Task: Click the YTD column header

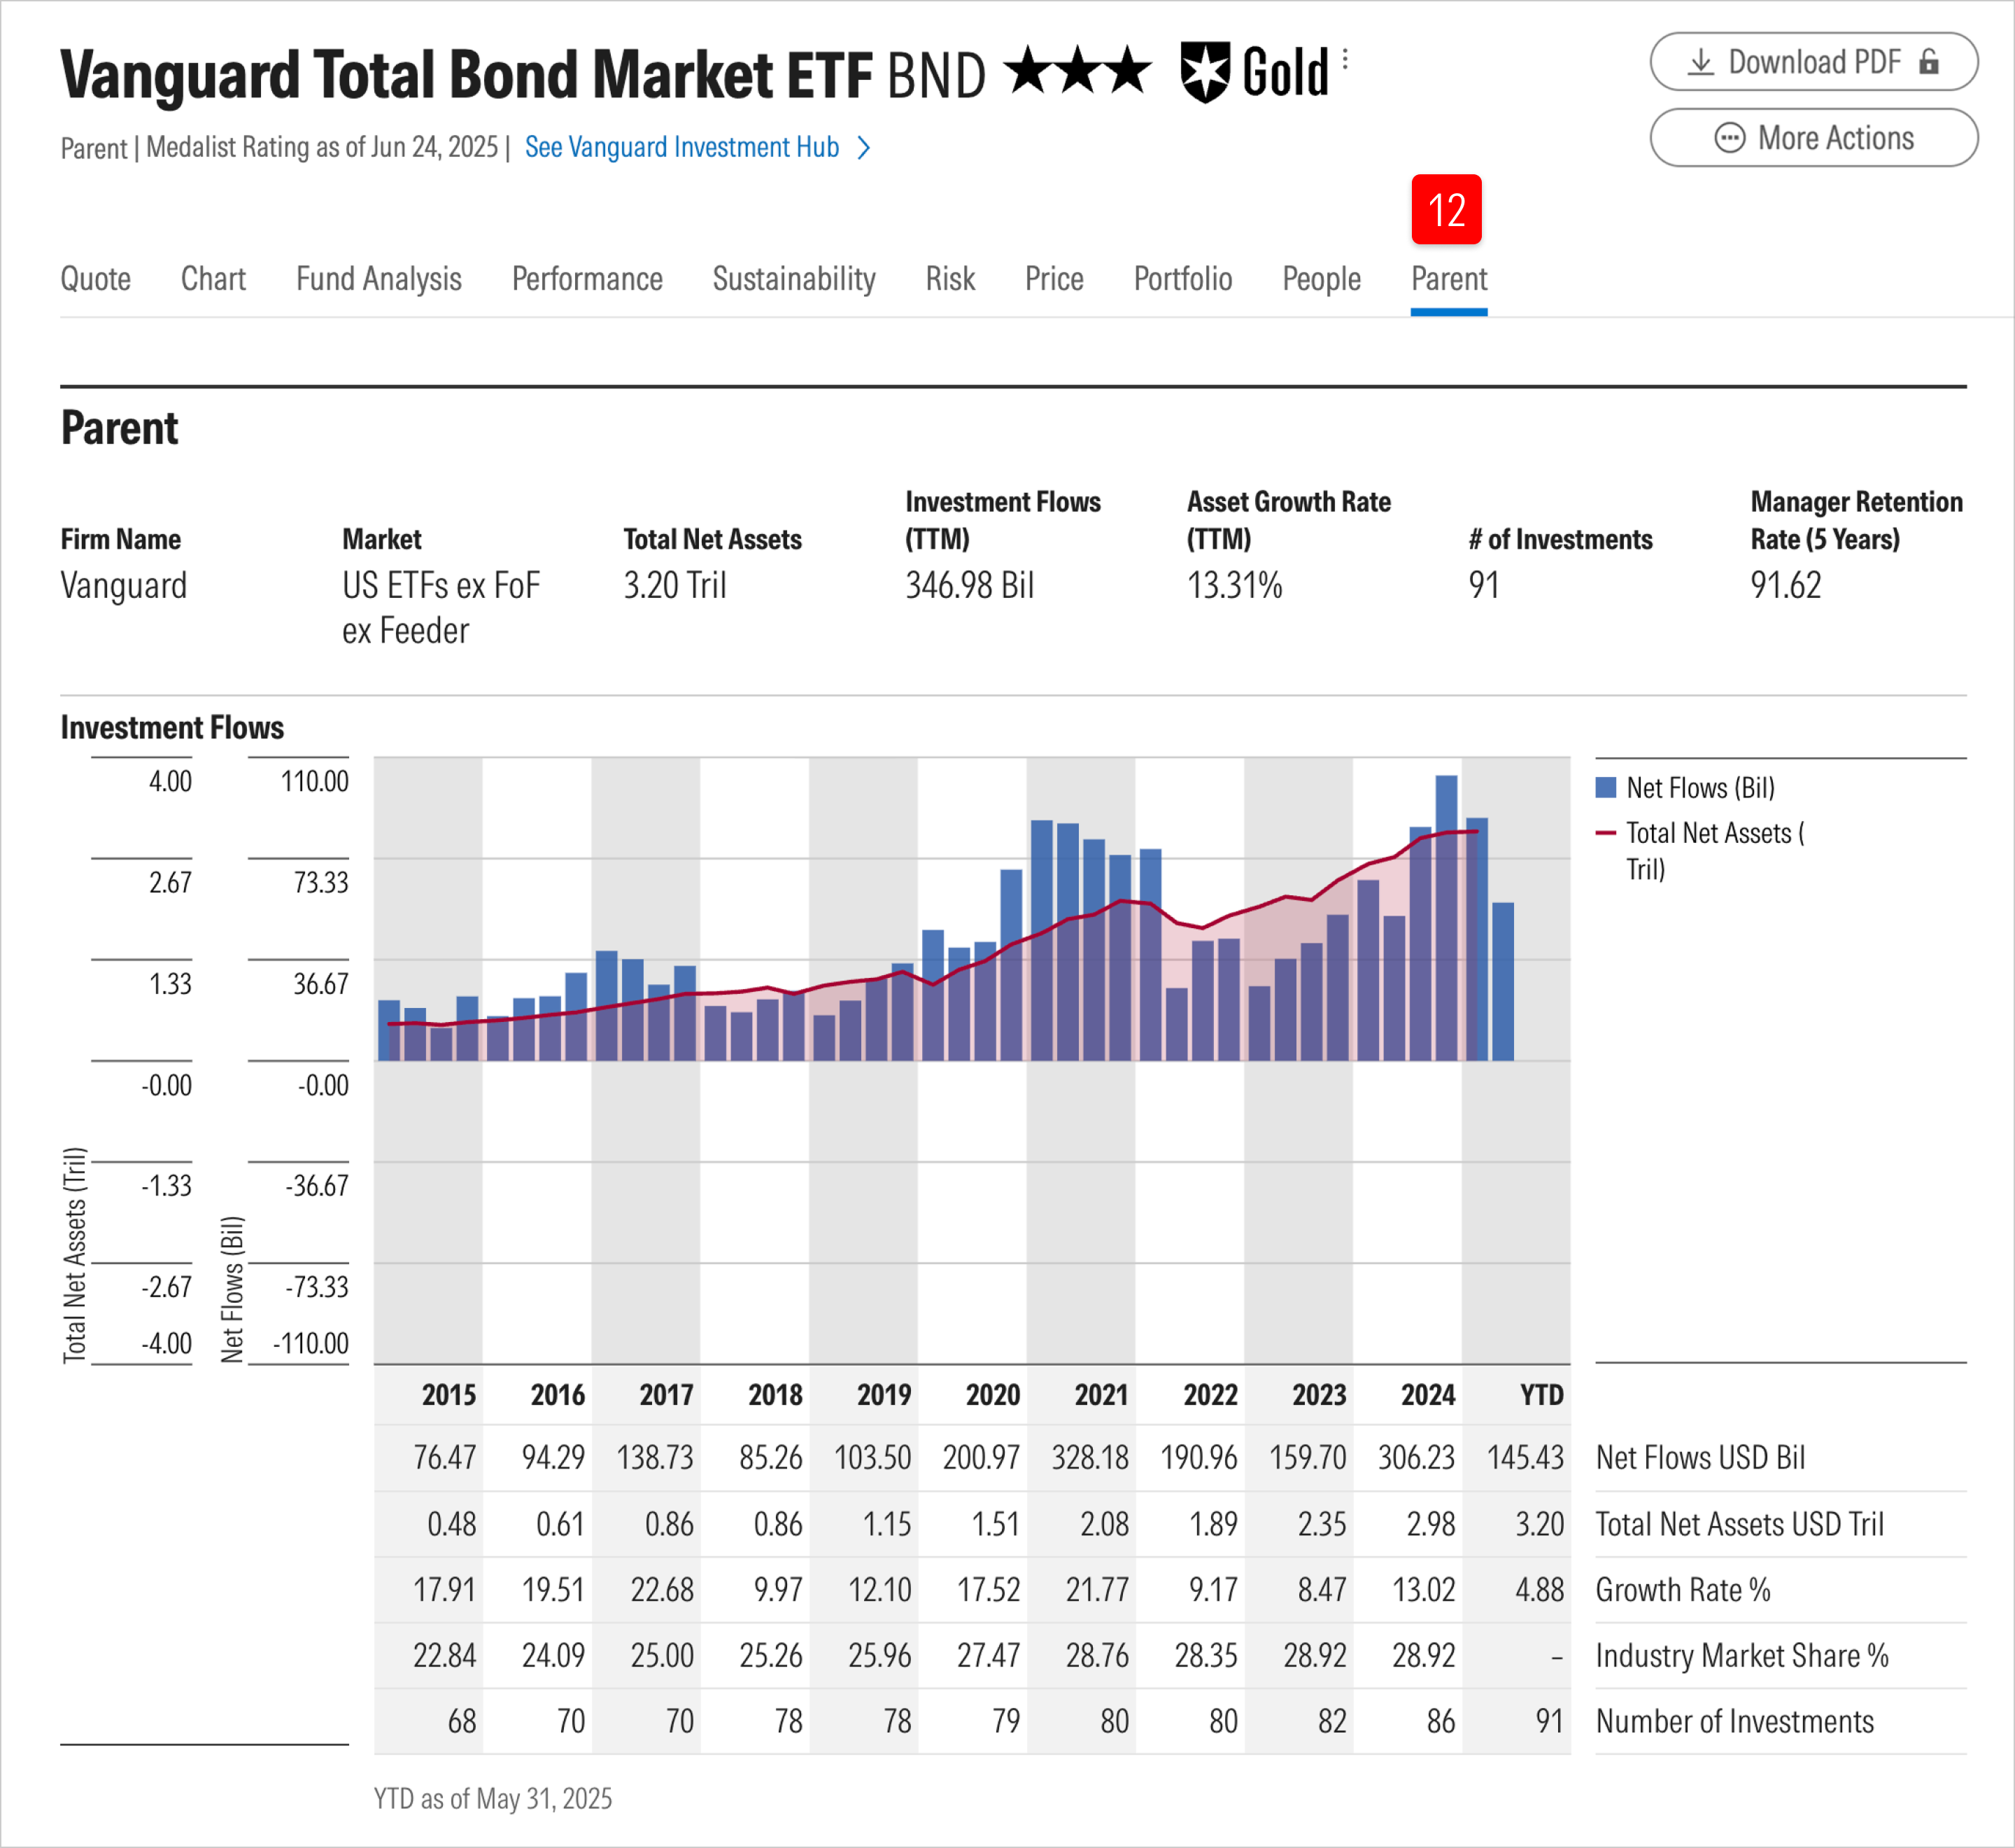Action: click(1541, 1395)
